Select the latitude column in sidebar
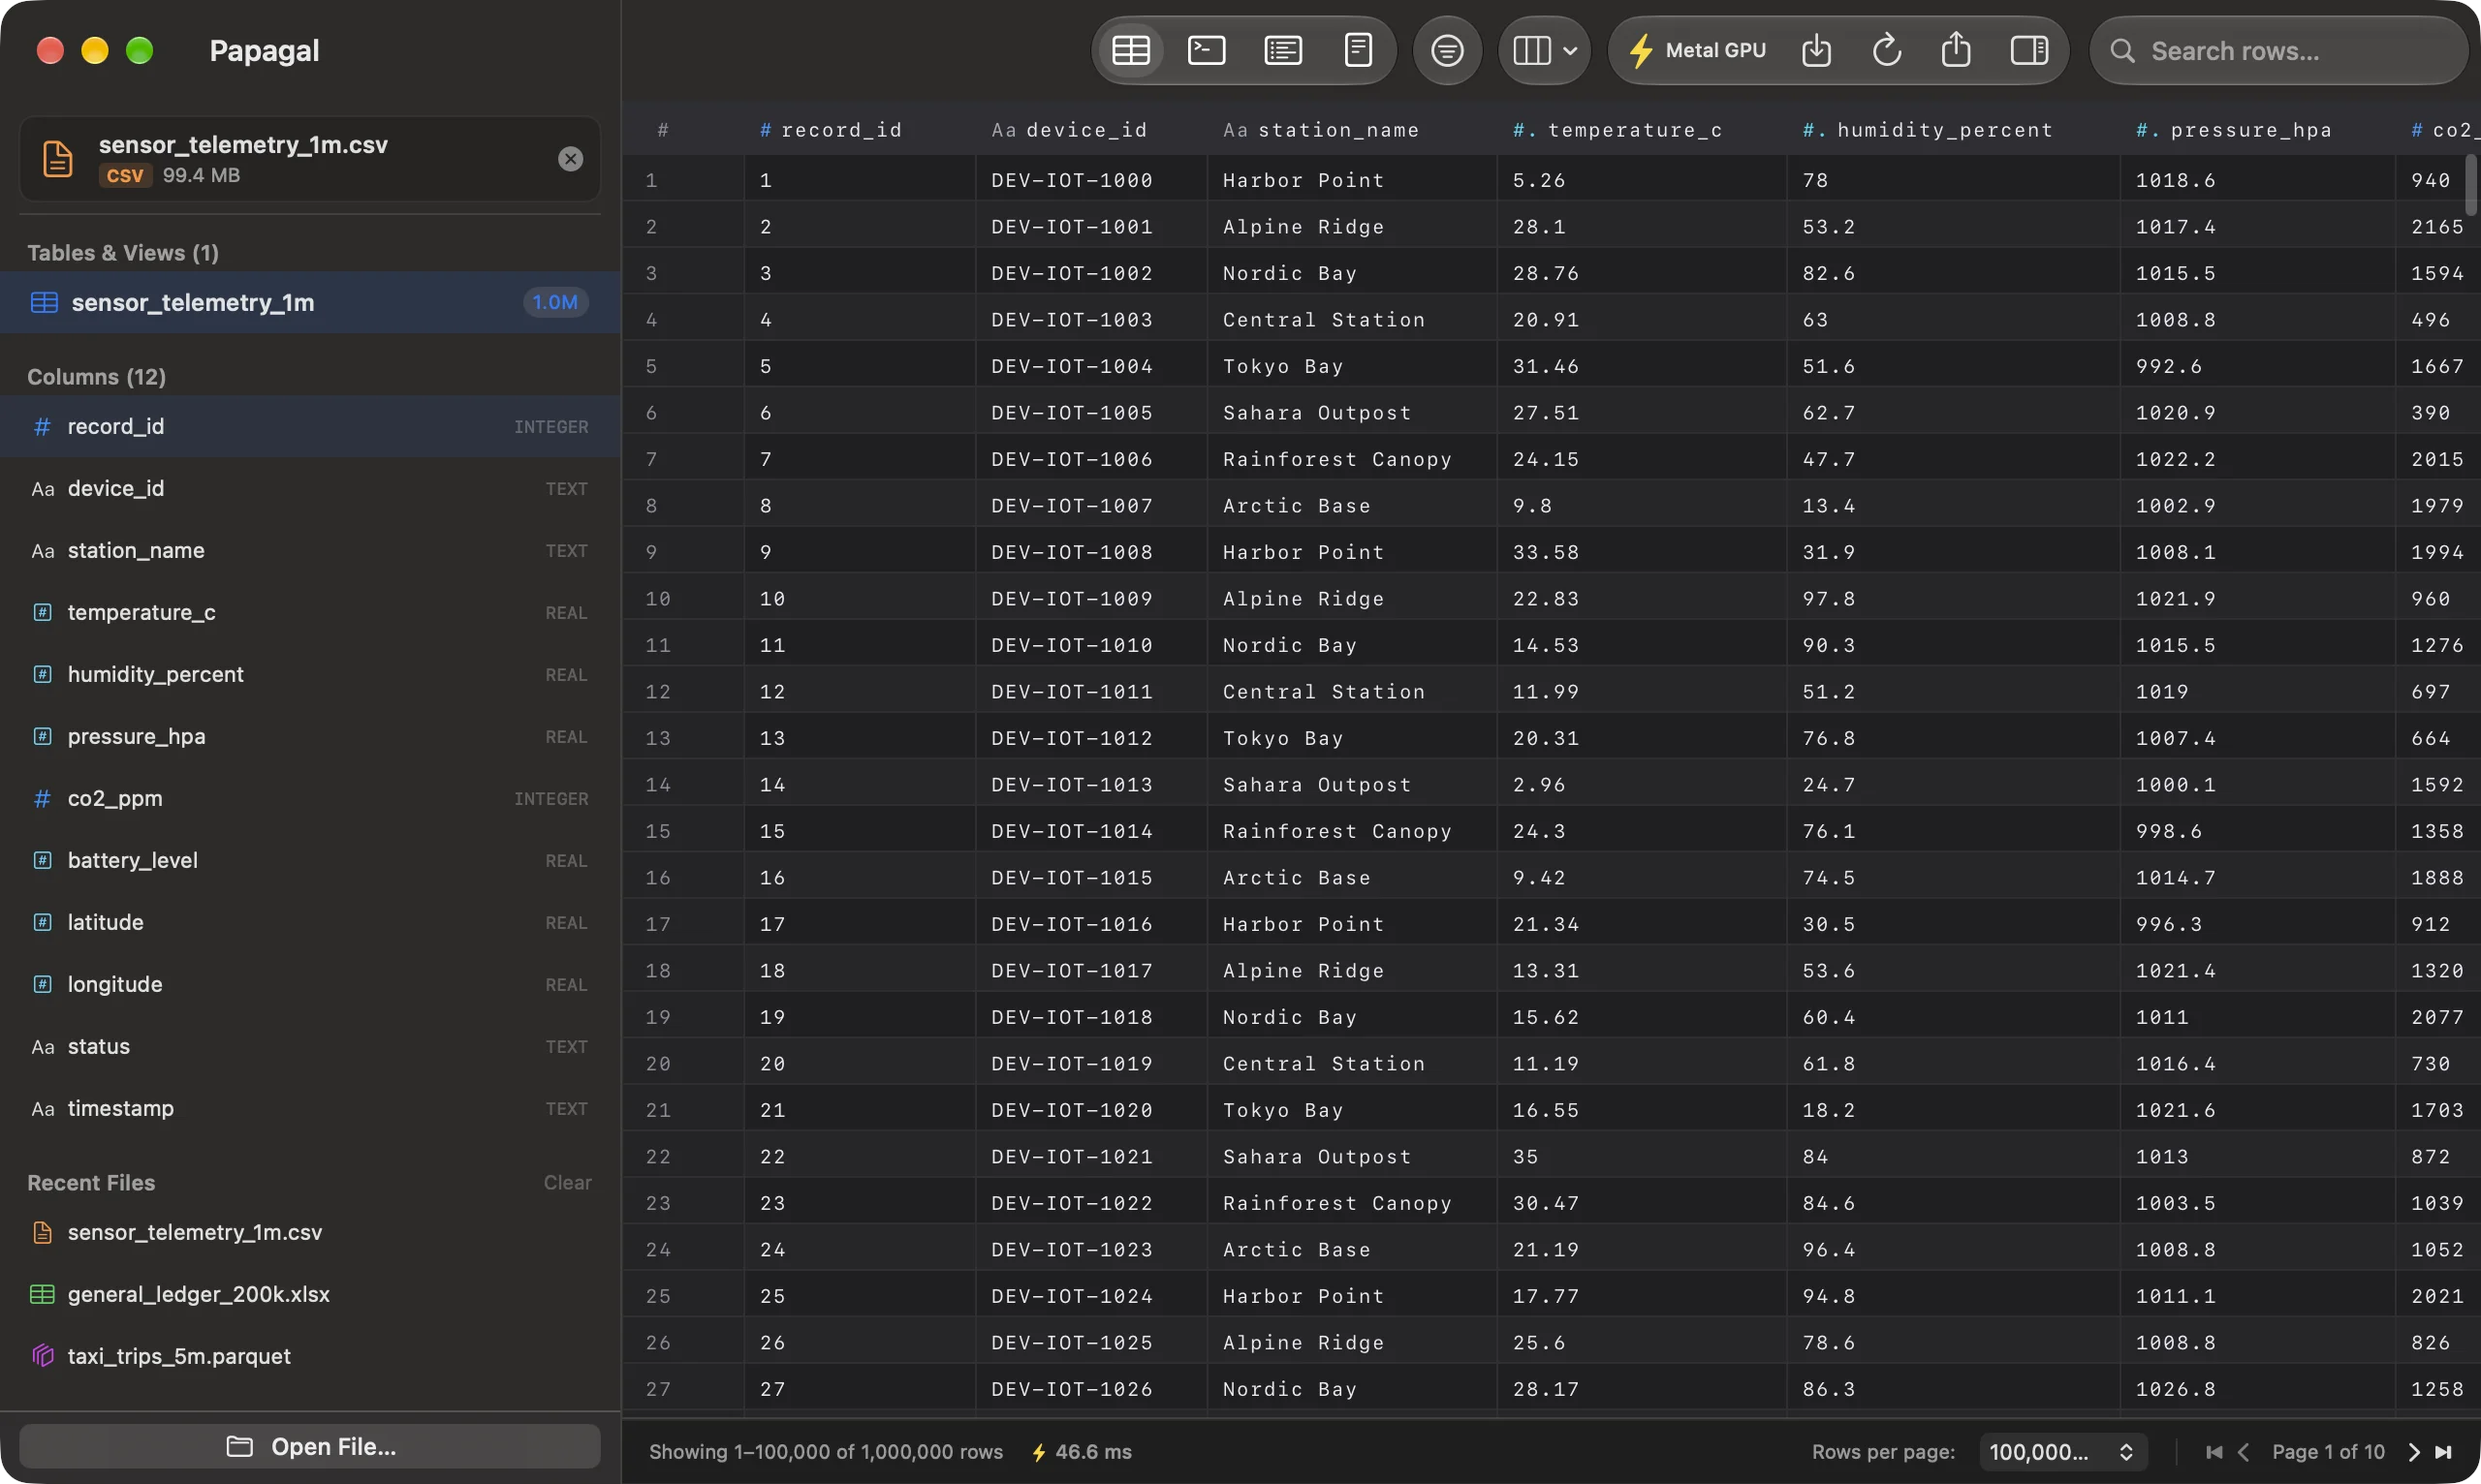Image resolution: width=2481 pixels, height=1484 pixels. [310, 922]
